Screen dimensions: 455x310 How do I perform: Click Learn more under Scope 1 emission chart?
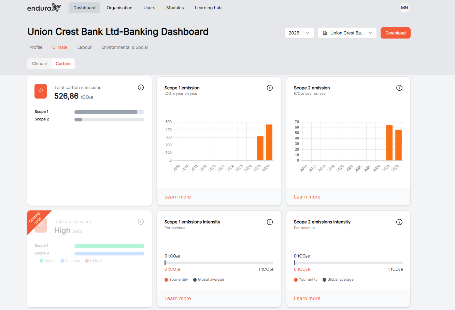coord(177,197)
